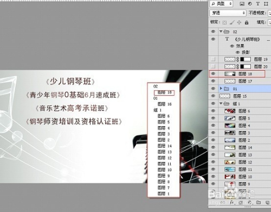Click the lock image pixels brush icon
The image size is (271, 212).
(x=232, y=22)
